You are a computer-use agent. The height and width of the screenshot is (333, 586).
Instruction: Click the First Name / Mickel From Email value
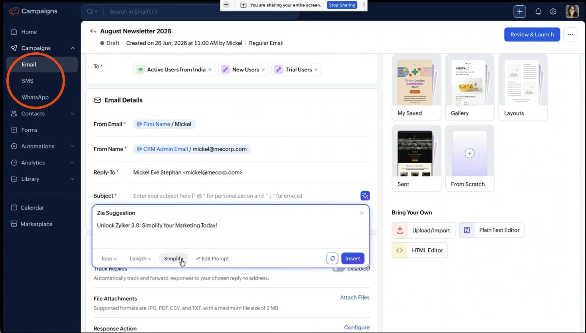point(164,124)
